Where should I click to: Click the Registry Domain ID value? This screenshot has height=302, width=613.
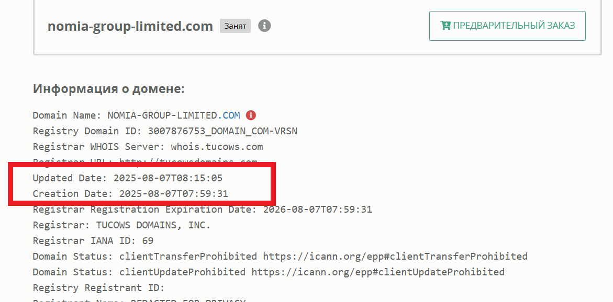222,131
